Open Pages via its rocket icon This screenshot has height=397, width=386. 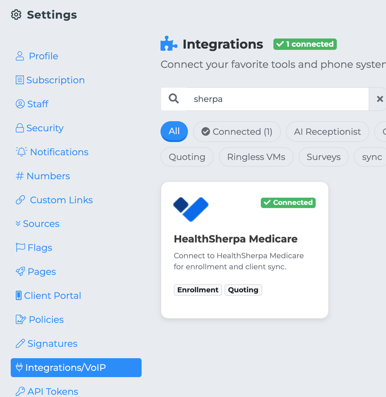20,271
